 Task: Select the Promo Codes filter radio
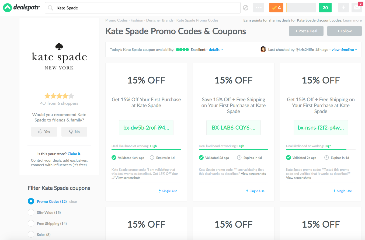31,201
